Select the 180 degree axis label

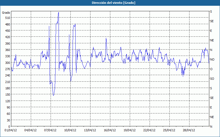pos(8,88)
